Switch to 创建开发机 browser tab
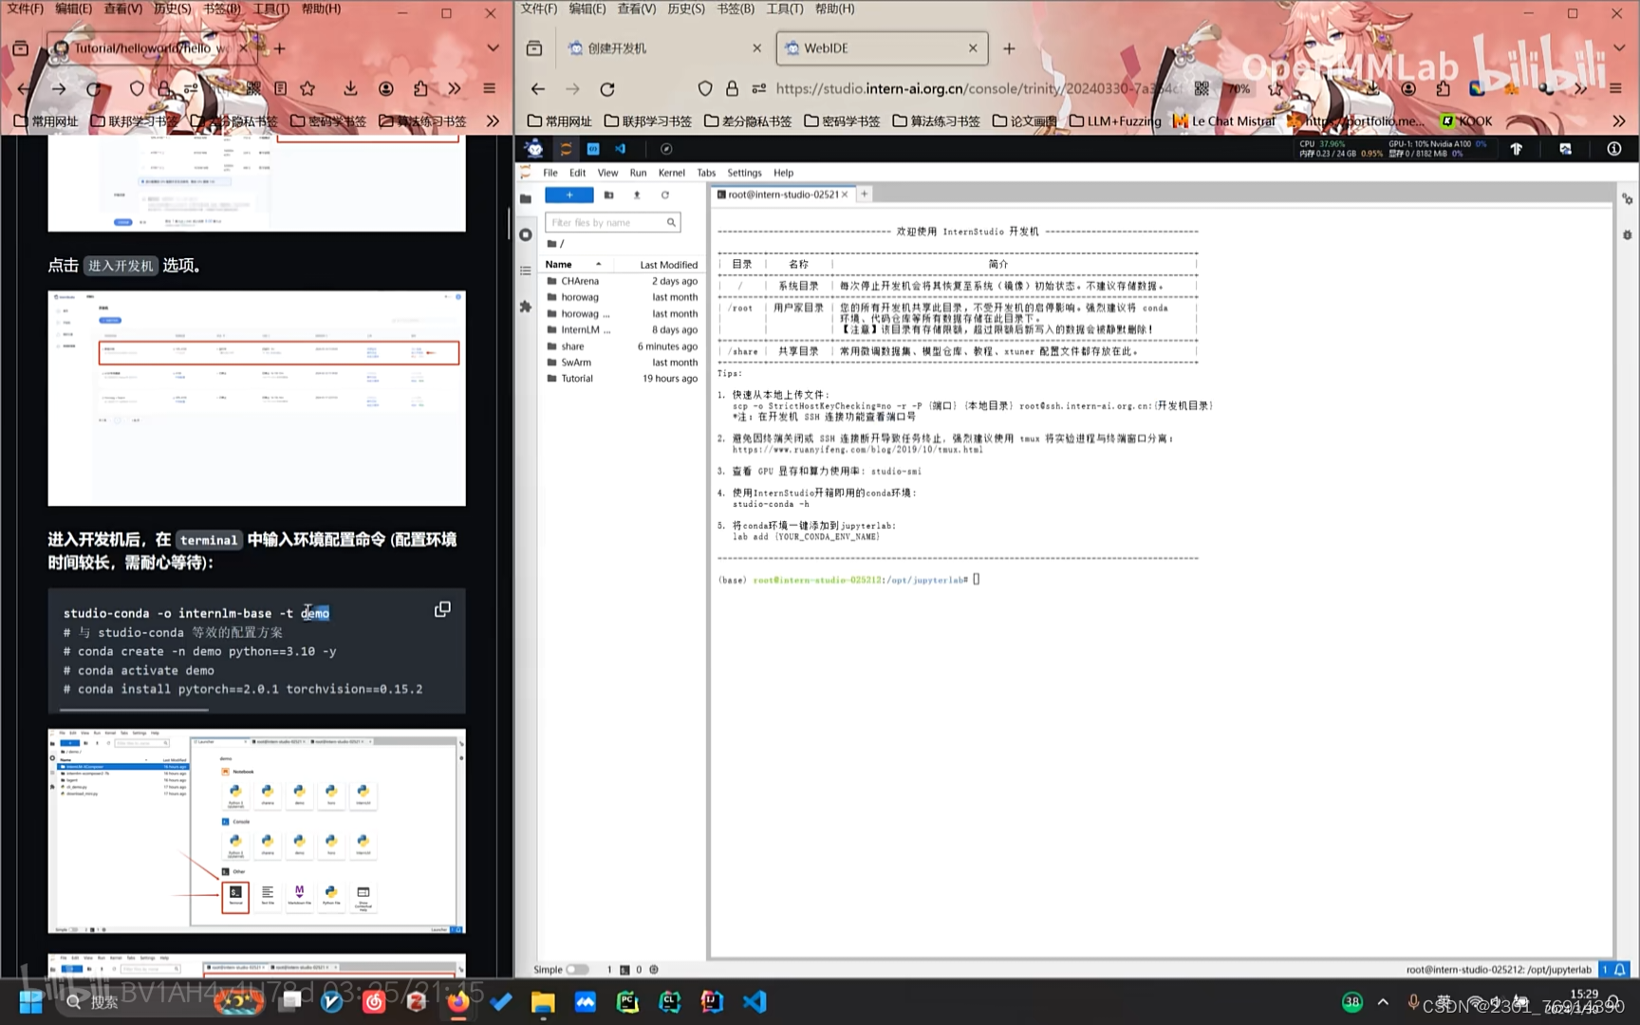The width and height of the screenshot is (1640, 1025). [666, 47]
